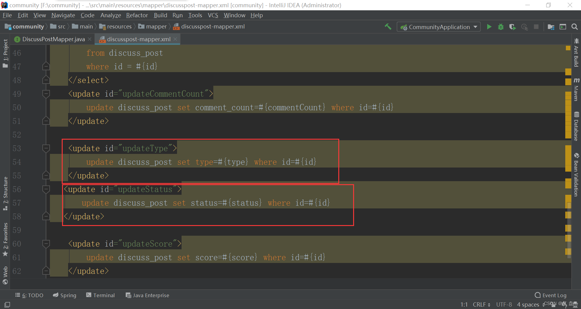Screen dimensions: 581x309
Task: Open the Window menu
Action: [235, 15]
